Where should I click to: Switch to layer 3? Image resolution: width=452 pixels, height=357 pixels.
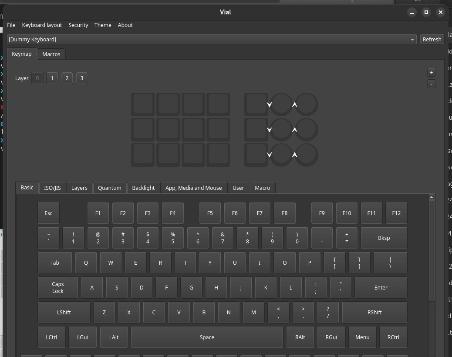[x=82, y=78]
